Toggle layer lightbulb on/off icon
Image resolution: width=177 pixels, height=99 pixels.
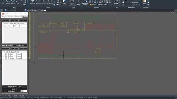pos(90,5)
